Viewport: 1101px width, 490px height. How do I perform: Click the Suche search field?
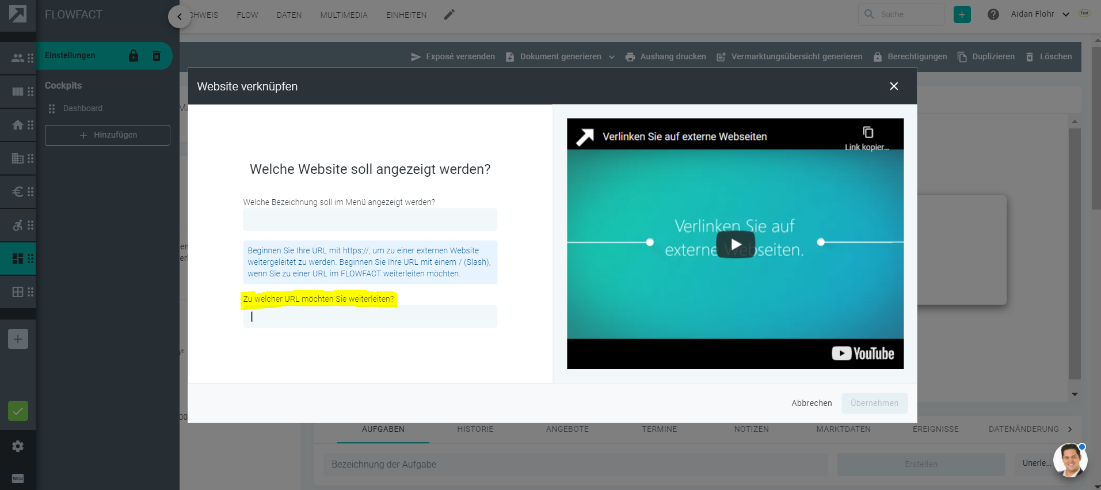point(901,14)
